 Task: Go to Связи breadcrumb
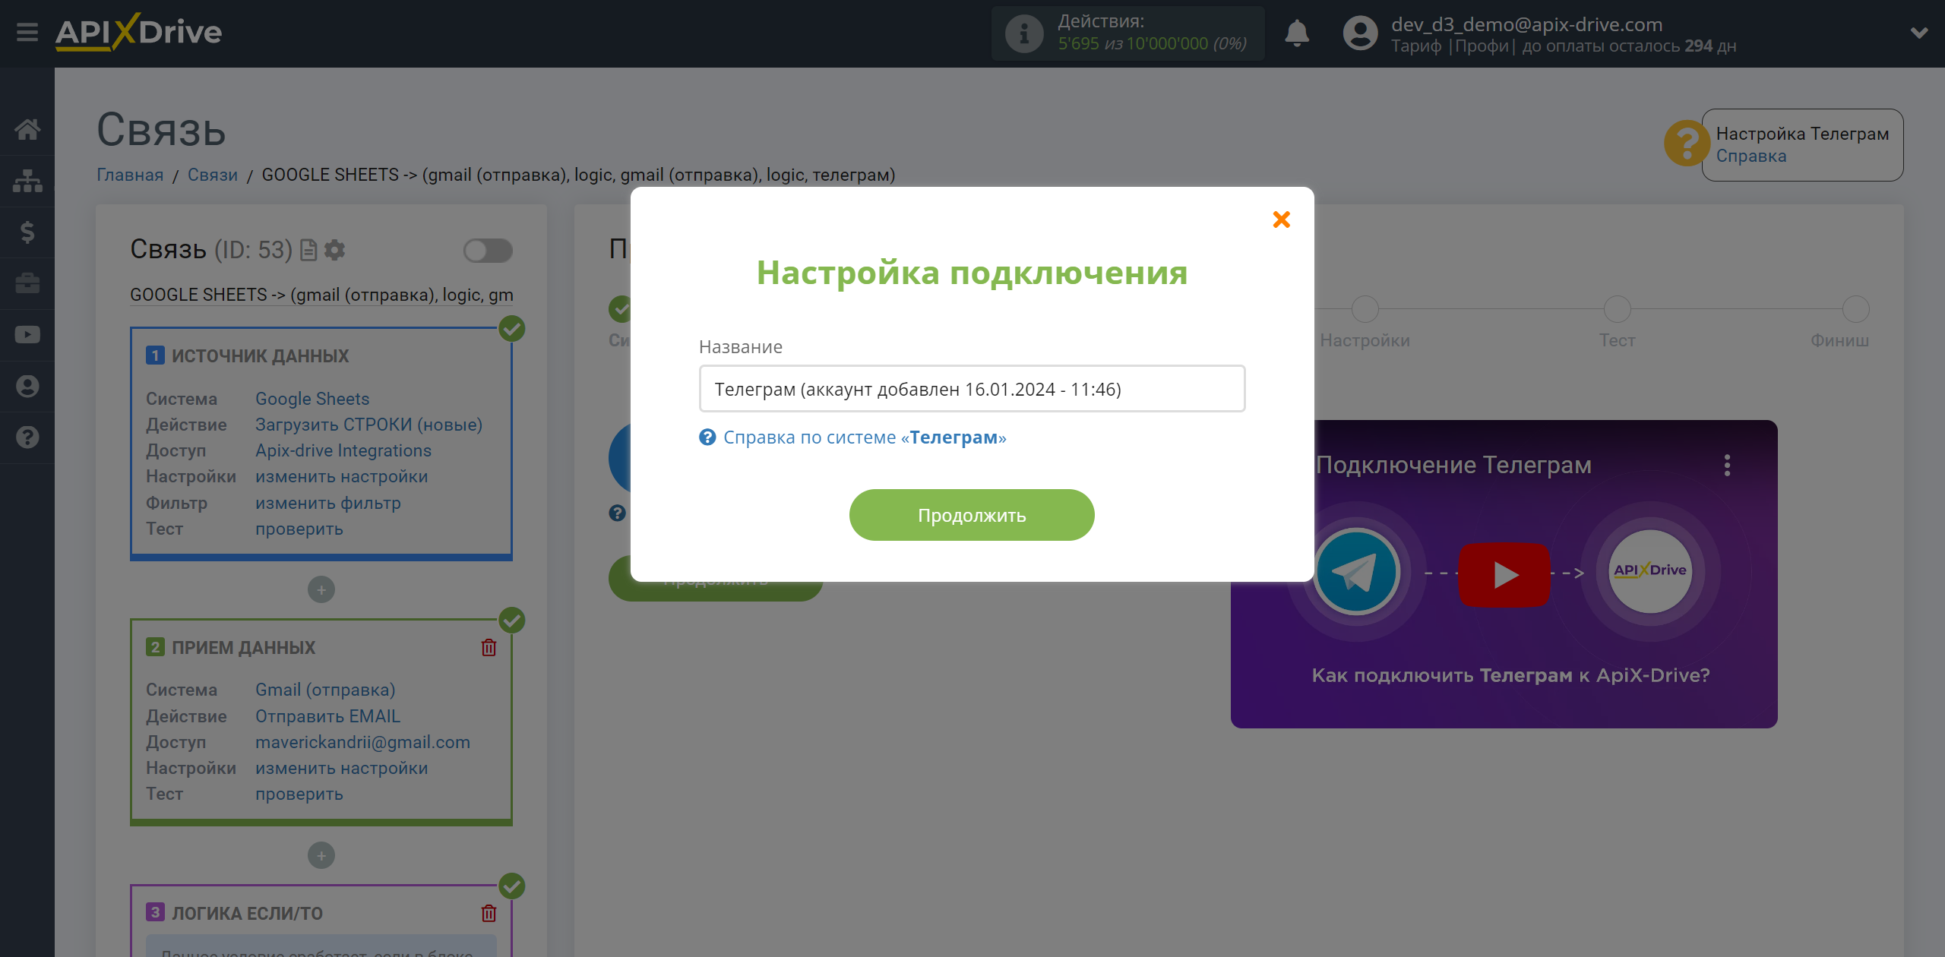[213, 175]
